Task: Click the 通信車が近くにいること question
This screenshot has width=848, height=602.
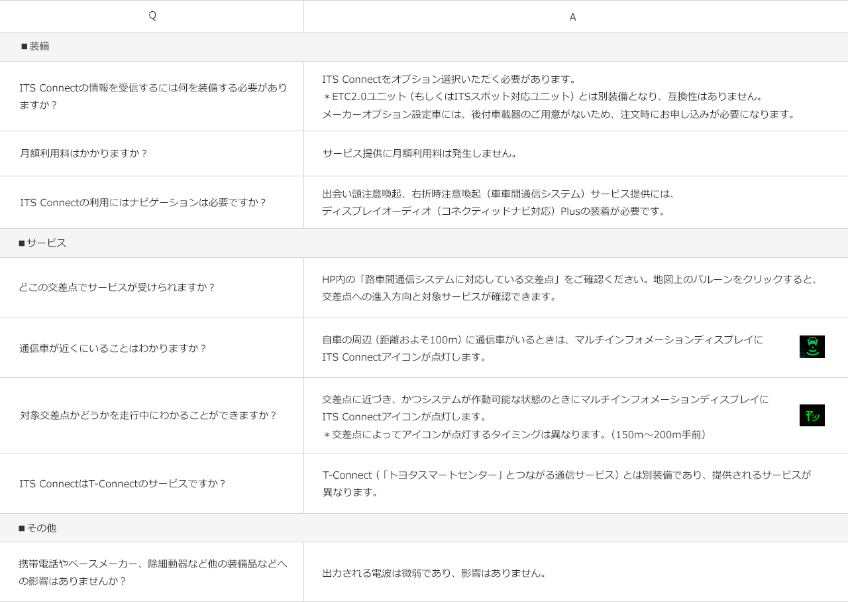Action: (113, 348)
